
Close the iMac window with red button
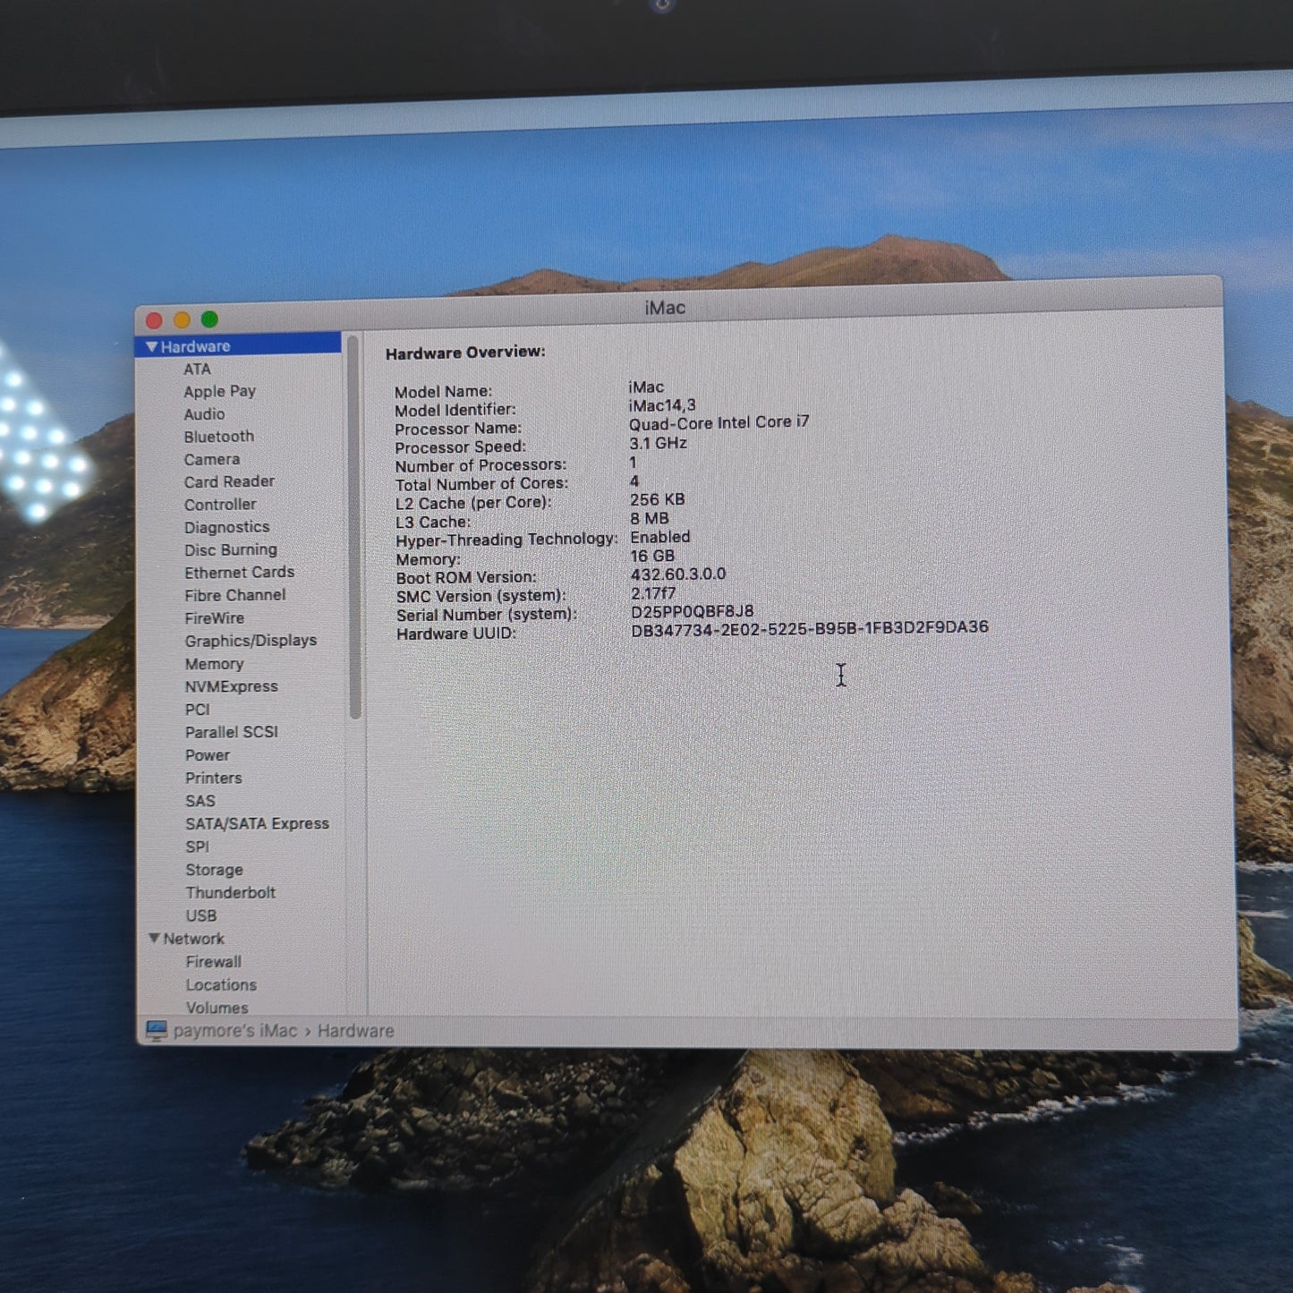click(x=154, y=320)
